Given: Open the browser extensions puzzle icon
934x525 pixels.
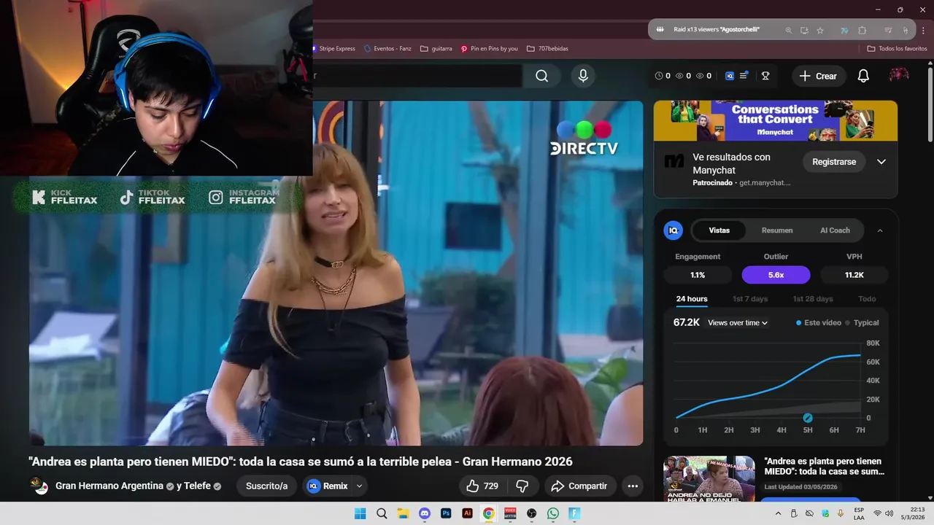Looking at the screenshot, I should tap(862, 30).
